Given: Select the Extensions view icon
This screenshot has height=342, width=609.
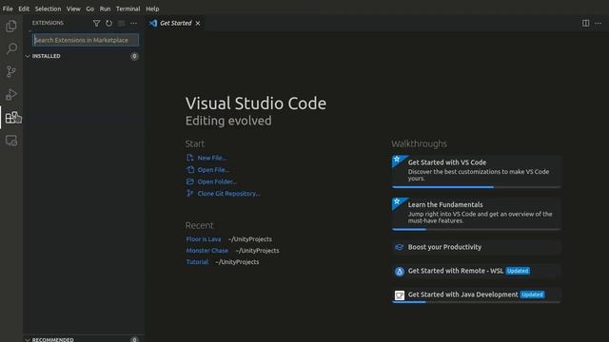Looking at the screenshot, I should pyautogui.click(x=12, y=117).
